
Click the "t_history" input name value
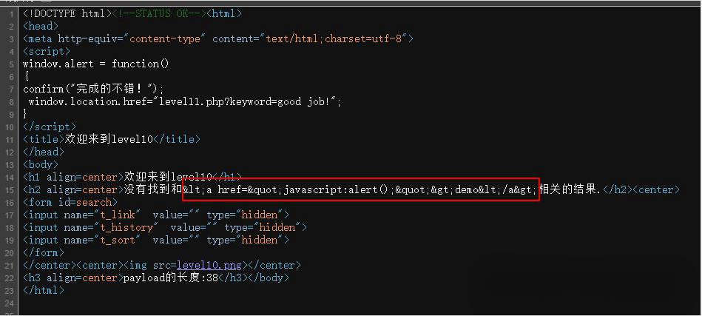[x=126, y=228]
